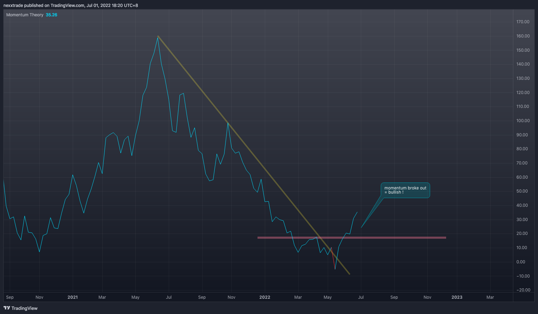The width and height of the screenshot is (538, 314).
Task: Click the 140.00 price axis label
Action: click(x=523, y=64)
